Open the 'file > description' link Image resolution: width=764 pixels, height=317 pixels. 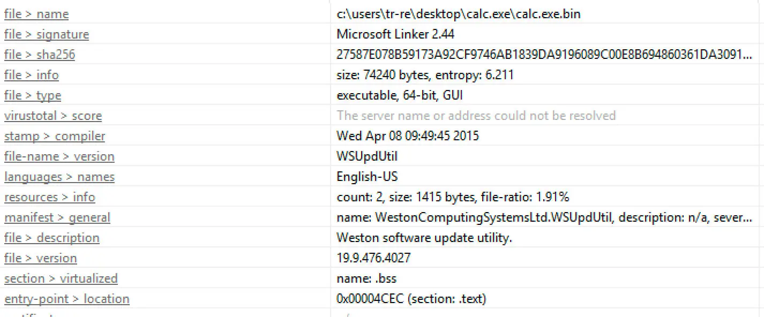tap(52, 238)
